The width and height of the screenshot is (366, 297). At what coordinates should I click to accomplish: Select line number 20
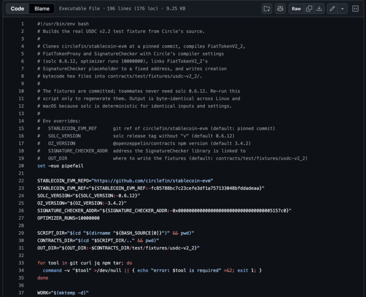(x=21, y=166)
